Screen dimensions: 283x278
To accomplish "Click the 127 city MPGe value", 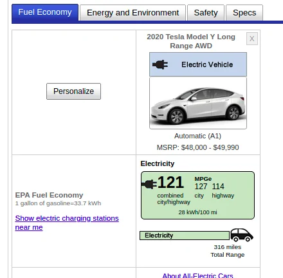I will click(201, 187).
